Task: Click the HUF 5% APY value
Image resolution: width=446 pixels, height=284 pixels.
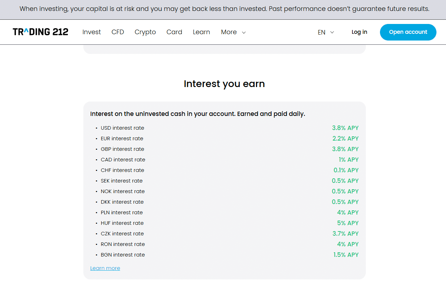Action: pos(347,223)
